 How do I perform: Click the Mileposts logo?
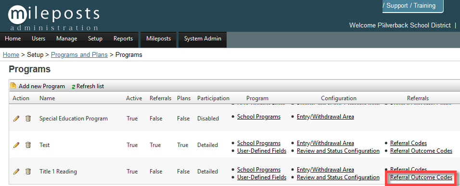(x=54, y=16)
